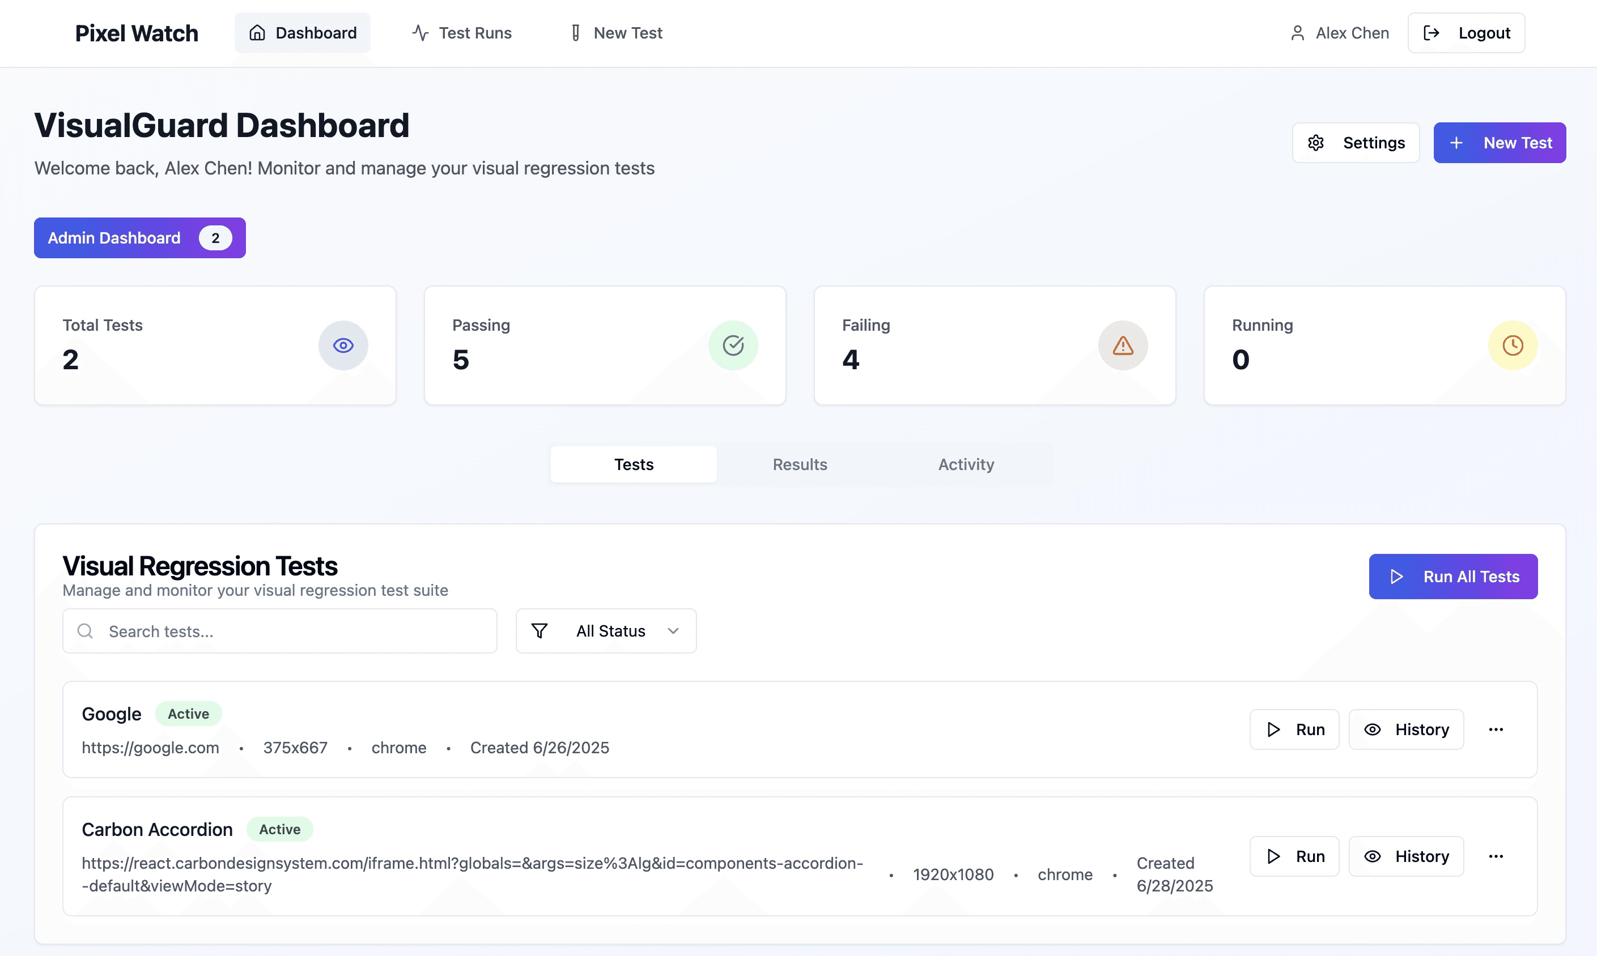Open more options for Google test
1597x956 pixels.
tap(1496, 729)
